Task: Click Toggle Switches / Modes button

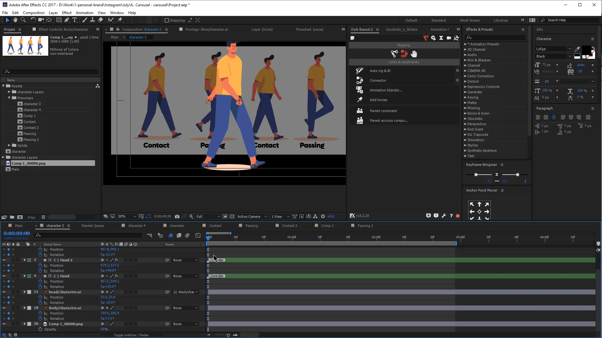Action: tap(131, 335)
